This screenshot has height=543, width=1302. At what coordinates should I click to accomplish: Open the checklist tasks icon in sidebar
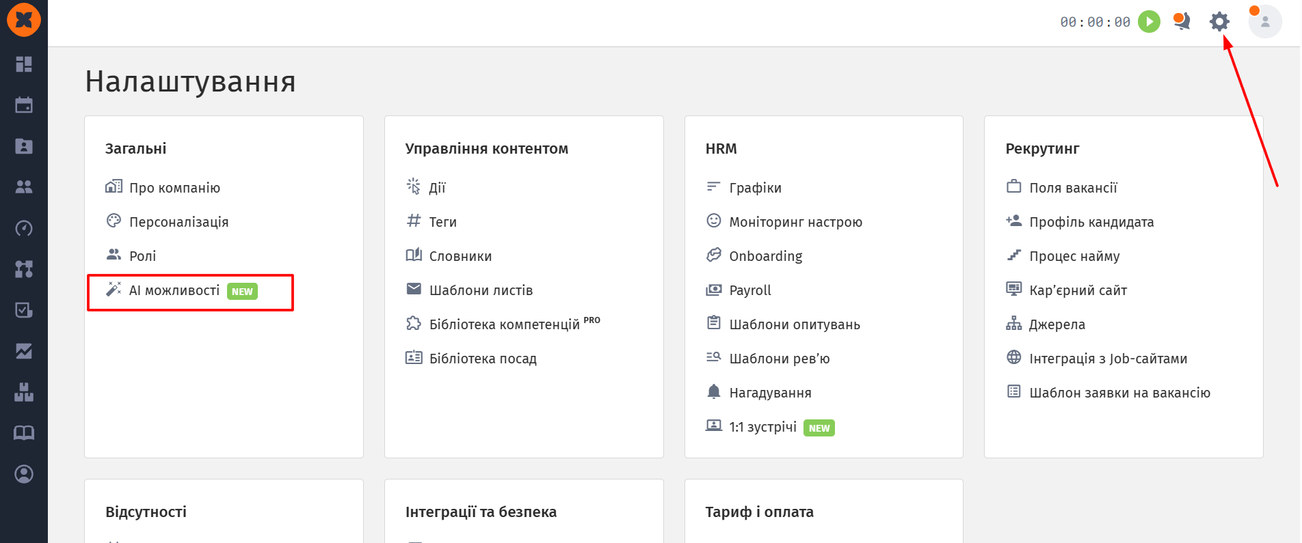[x=24, y=310]
